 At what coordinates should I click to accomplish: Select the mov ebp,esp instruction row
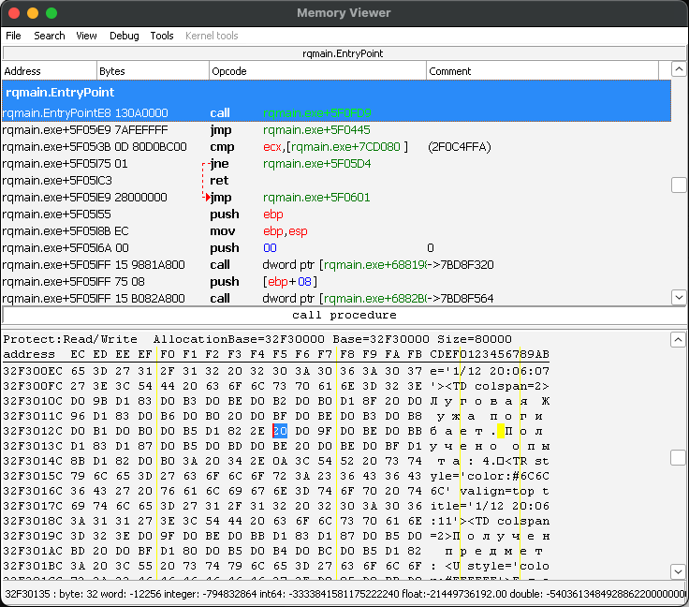pos(336,230)
